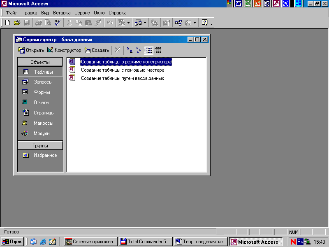Click the Undo arrow icon

pos(110,23)
